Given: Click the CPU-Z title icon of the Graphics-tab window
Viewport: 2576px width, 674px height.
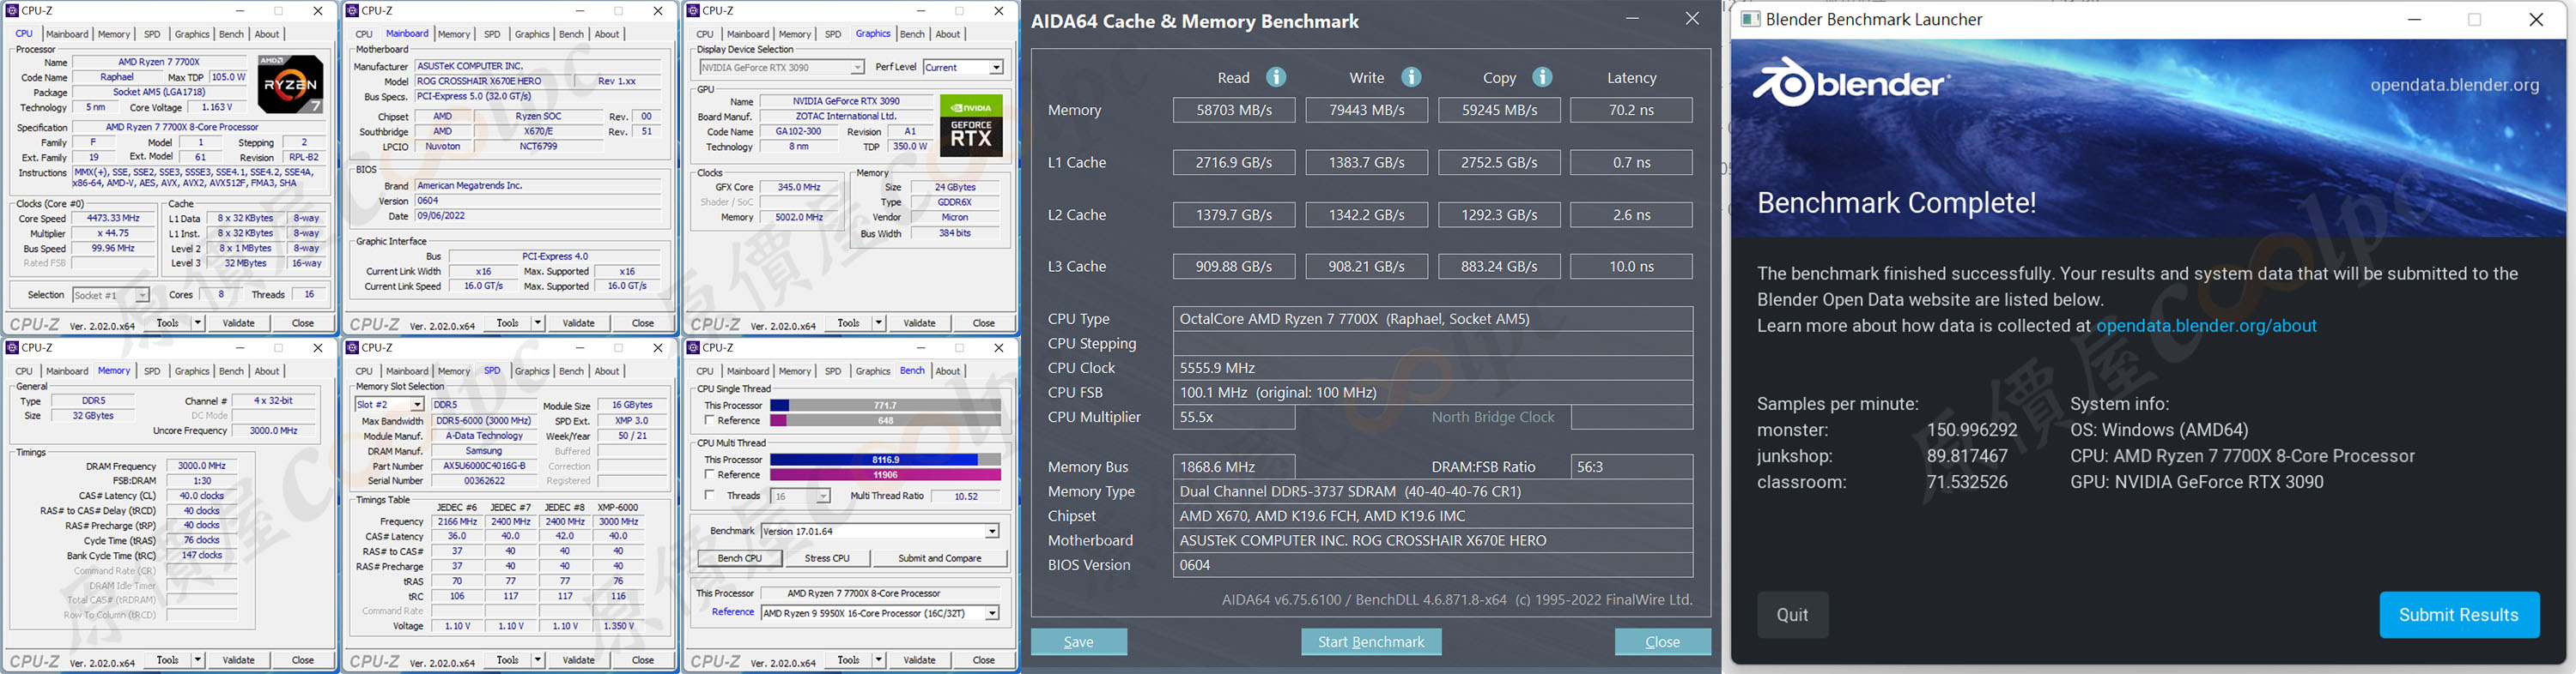Looking at the screenshot, I should point(692,11).
